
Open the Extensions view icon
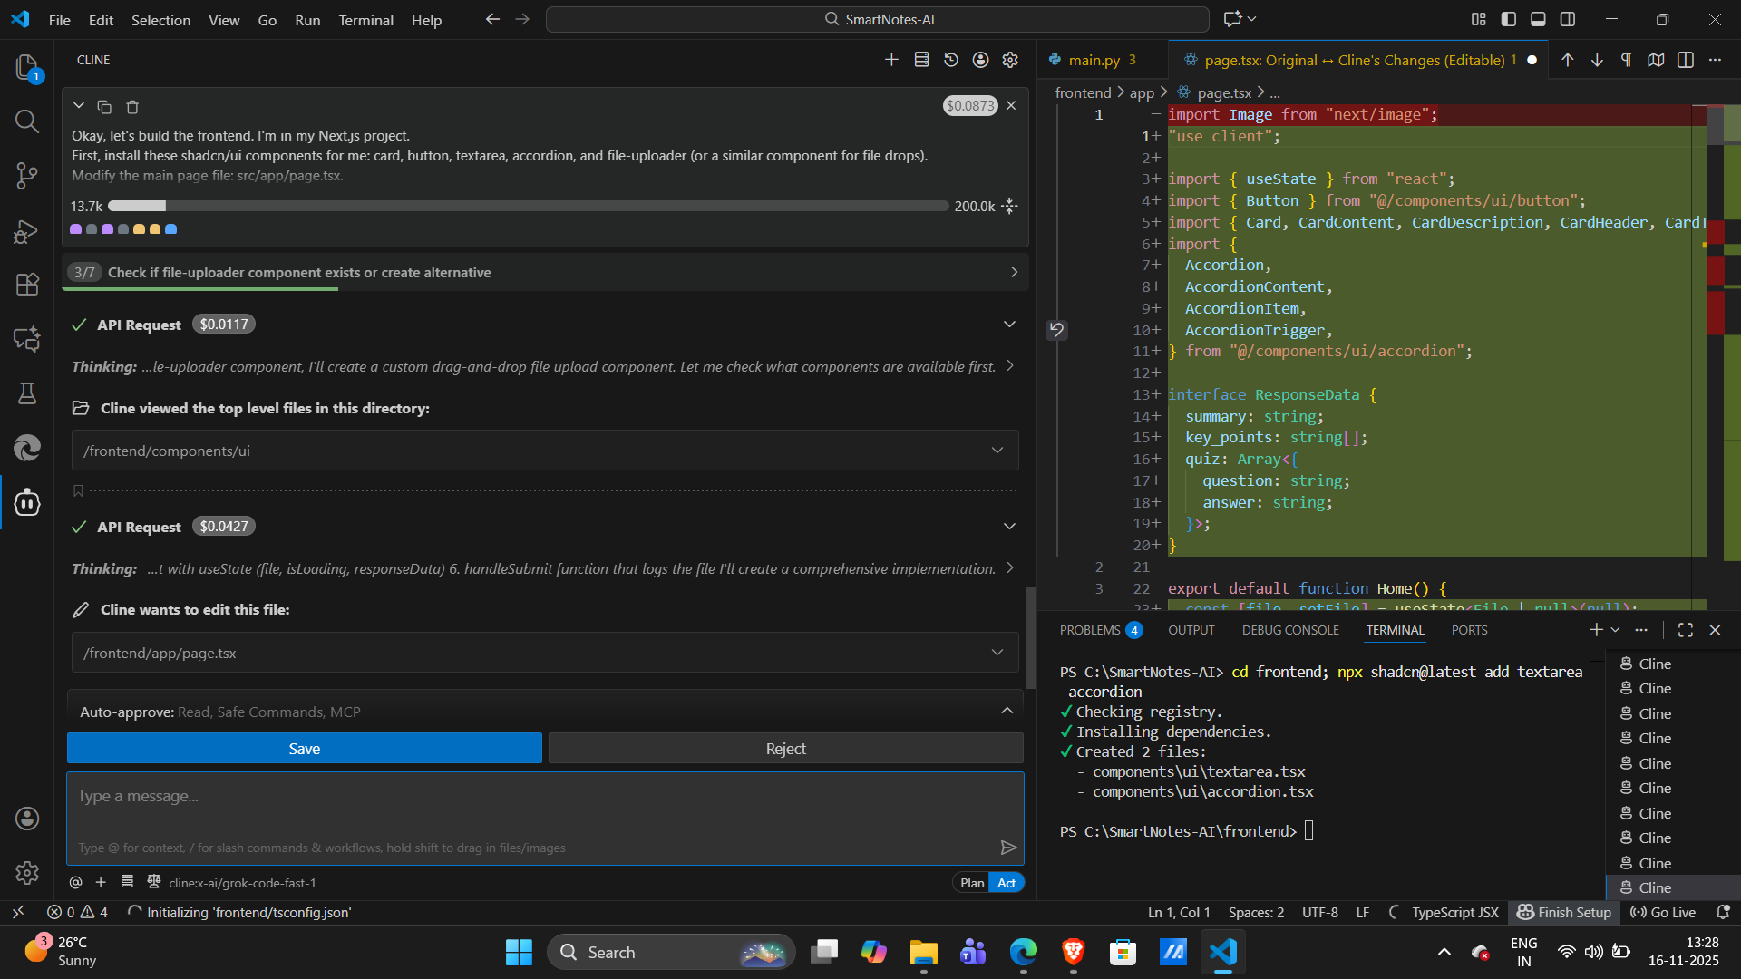click(x=27, y=285)
